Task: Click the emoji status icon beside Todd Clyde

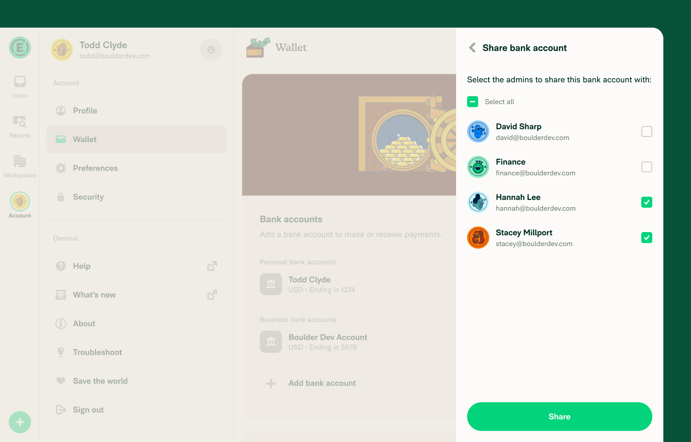Action: pos(211,50)
